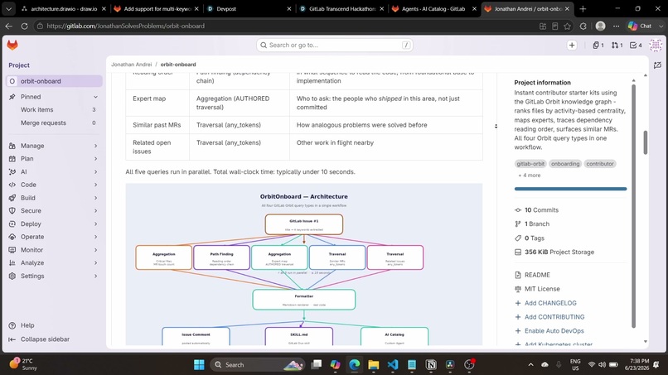The width and height of the screenshot is (668, 375).
Task: Switch to GitLab Transcend Hackathon tab
Action: pos(342,8)
